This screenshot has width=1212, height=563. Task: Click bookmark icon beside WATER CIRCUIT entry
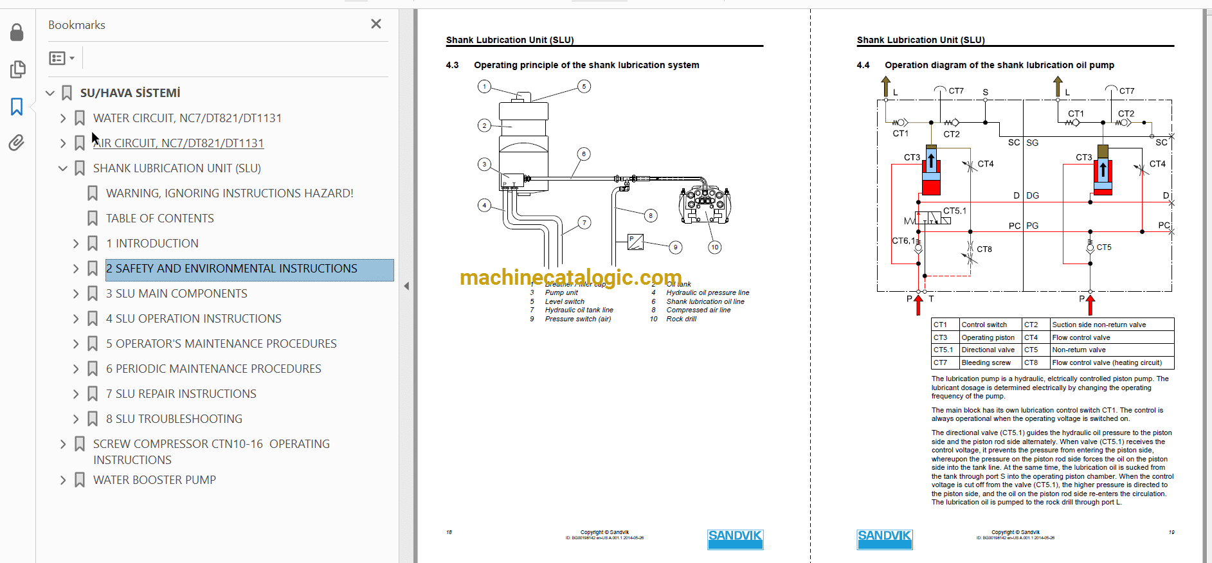[x=80, y=118]
